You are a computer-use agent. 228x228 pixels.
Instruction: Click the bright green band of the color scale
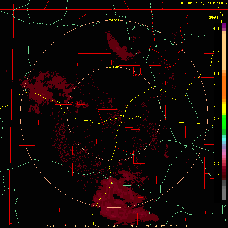224,122
